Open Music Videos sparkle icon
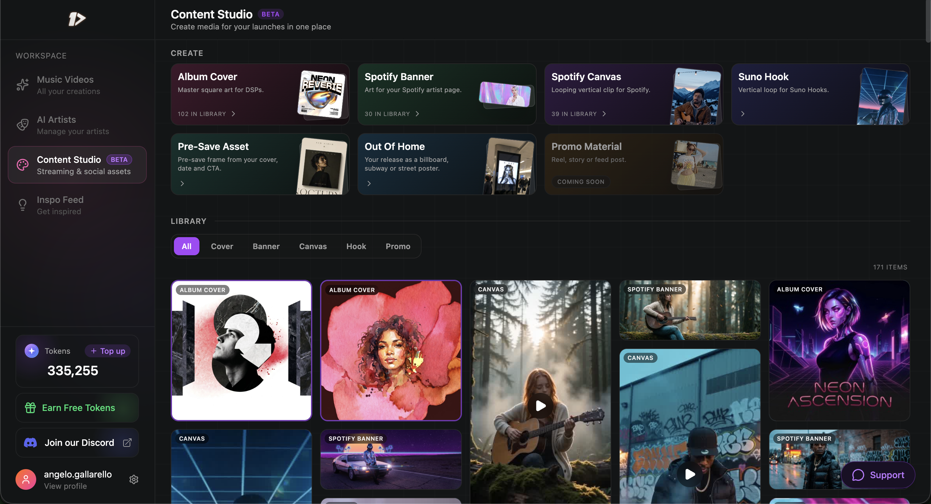Screen dimensions: 931x504 [x=22, y=85]
